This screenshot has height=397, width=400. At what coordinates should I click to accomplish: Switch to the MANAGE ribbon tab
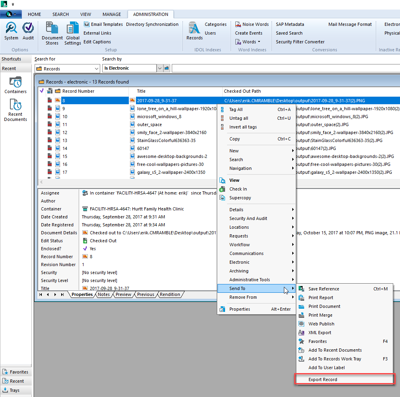112,14
